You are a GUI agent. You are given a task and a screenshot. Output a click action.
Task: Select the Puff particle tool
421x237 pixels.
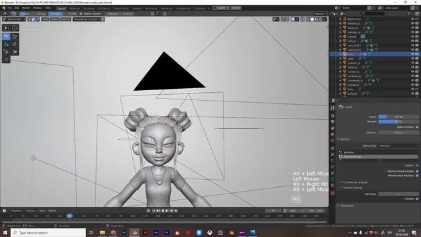(x=6, y=51)
